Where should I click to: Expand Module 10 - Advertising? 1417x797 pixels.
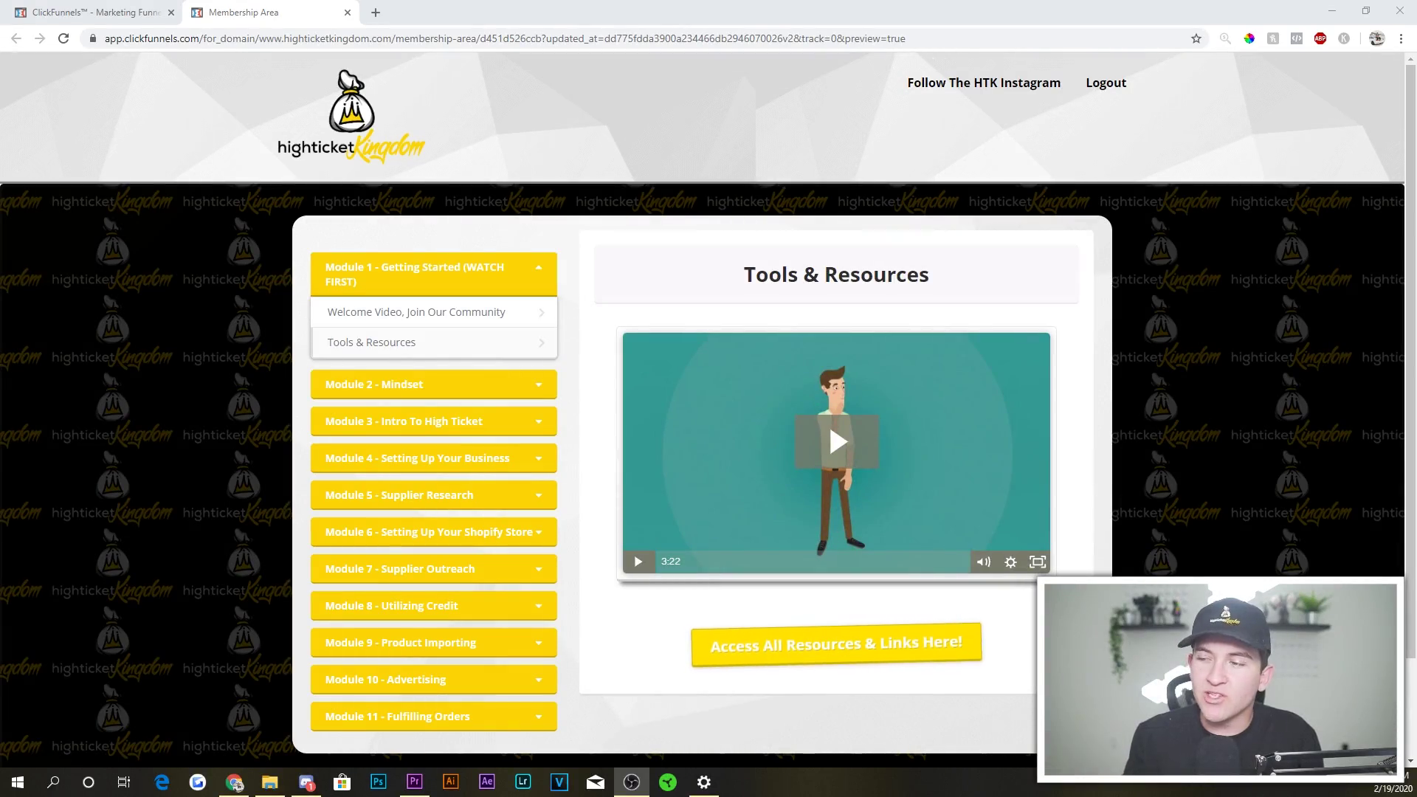click(433, 680)
